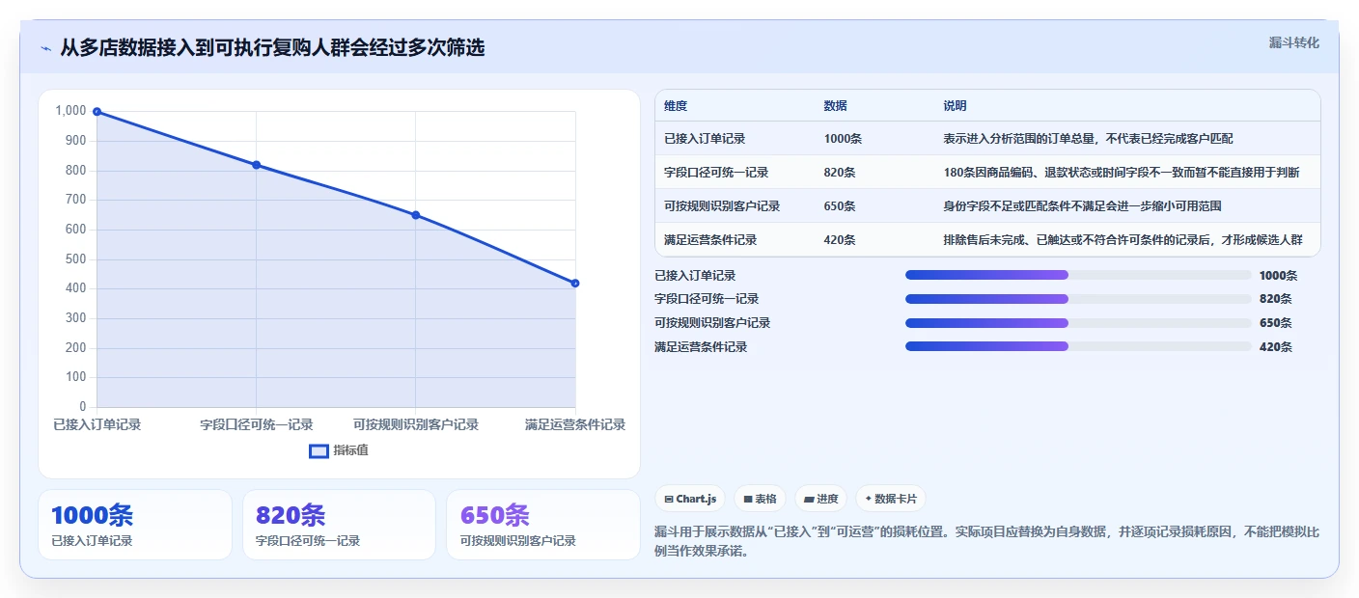Click the 说明 column header

(955, 106)
